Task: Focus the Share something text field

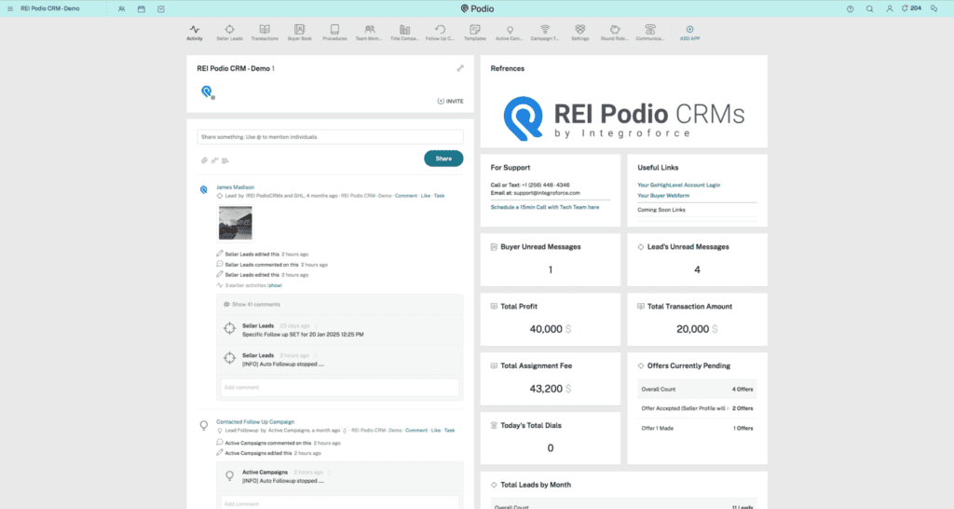Action: (330, 137)
